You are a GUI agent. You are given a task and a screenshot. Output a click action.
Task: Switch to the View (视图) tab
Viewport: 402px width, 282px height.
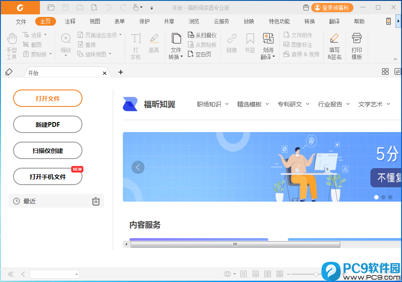(x=95, y=22)
